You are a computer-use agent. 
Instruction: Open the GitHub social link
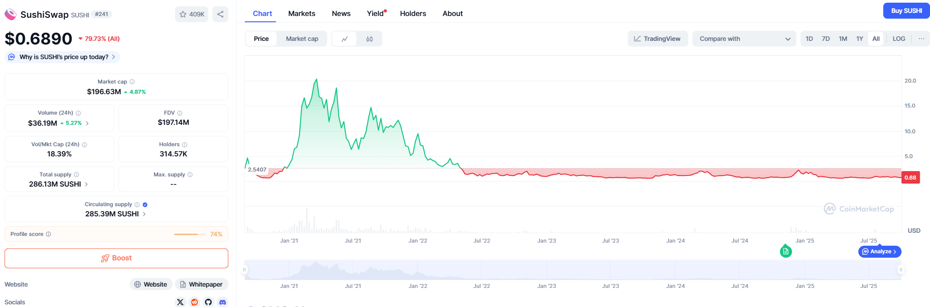point(208,302)
